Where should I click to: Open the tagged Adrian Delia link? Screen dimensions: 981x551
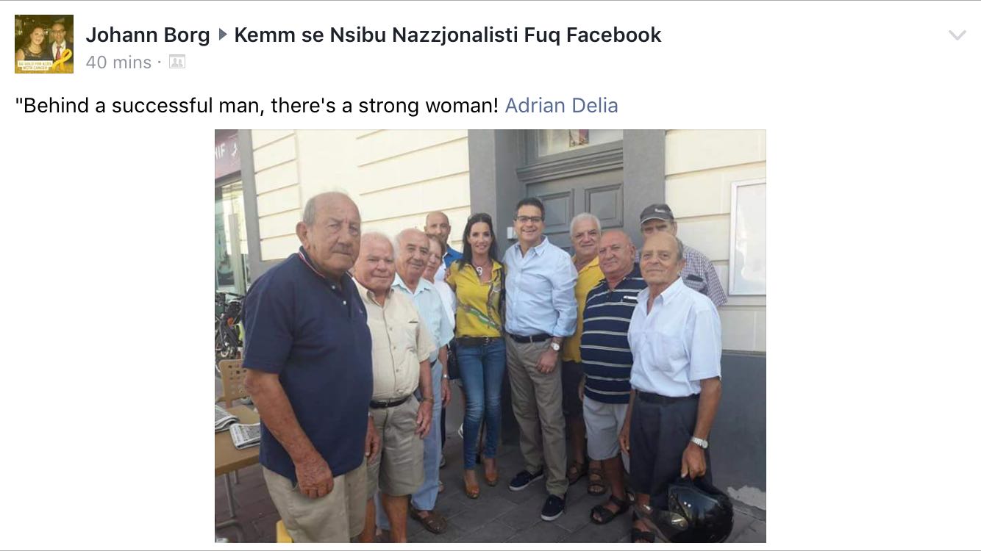point(561,106)
